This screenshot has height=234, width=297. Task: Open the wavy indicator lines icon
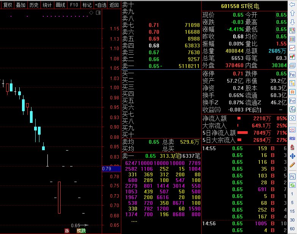pos(292,130)
